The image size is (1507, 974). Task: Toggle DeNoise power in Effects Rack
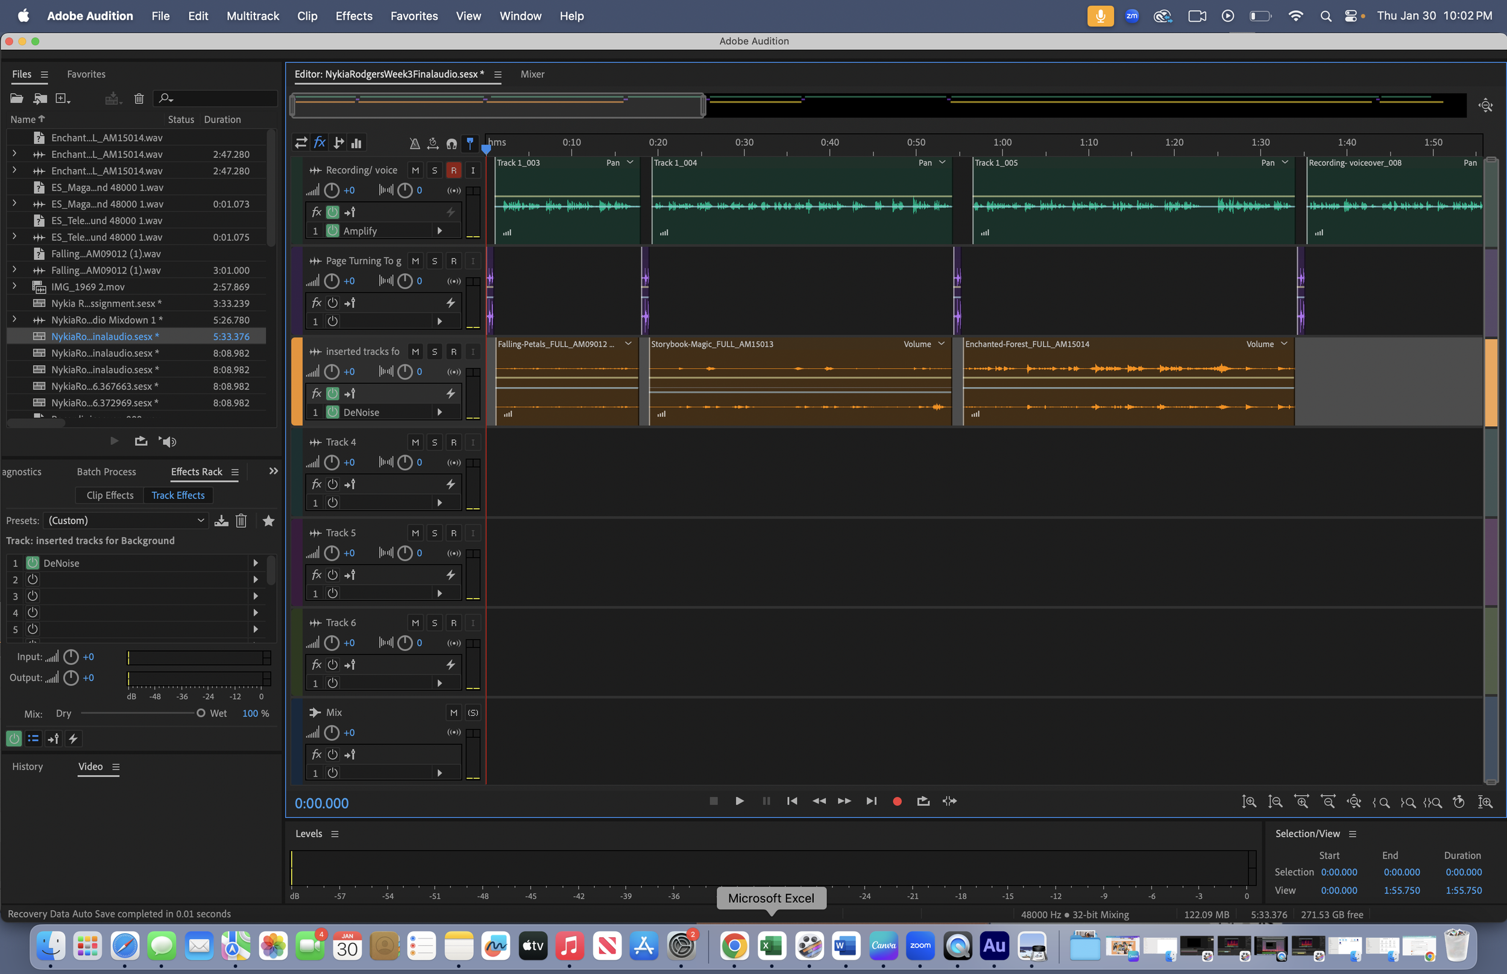point(33,563)
